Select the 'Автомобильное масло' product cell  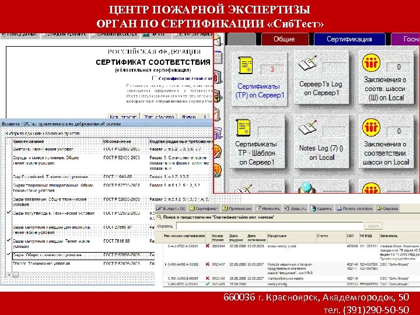coord(285,279)
